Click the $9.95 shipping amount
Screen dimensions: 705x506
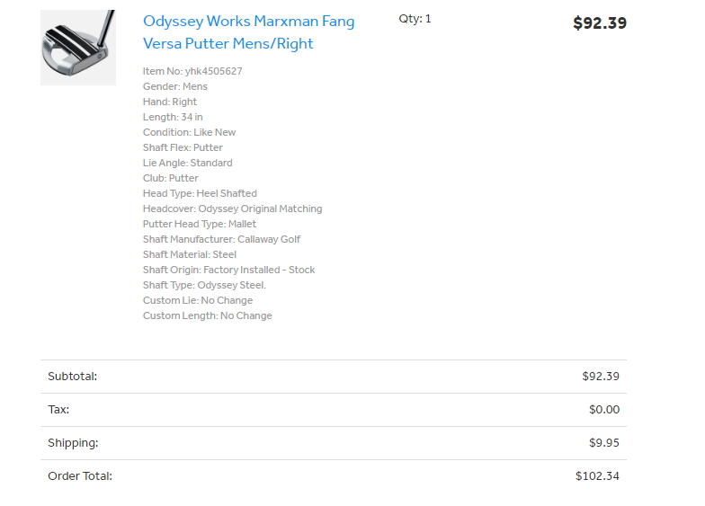(603, 443)
